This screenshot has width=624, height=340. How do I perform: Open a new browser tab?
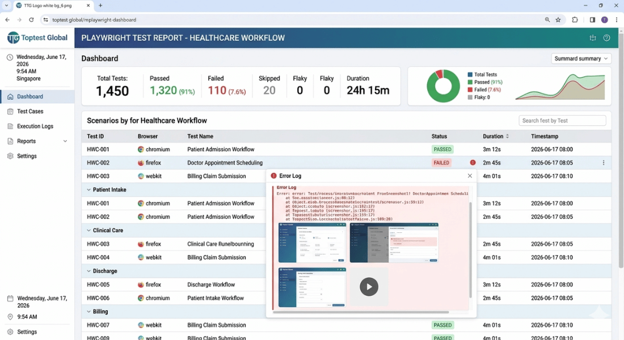coord(100,6)
